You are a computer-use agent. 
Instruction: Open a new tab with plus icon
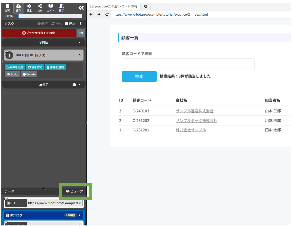click(146, 6)
